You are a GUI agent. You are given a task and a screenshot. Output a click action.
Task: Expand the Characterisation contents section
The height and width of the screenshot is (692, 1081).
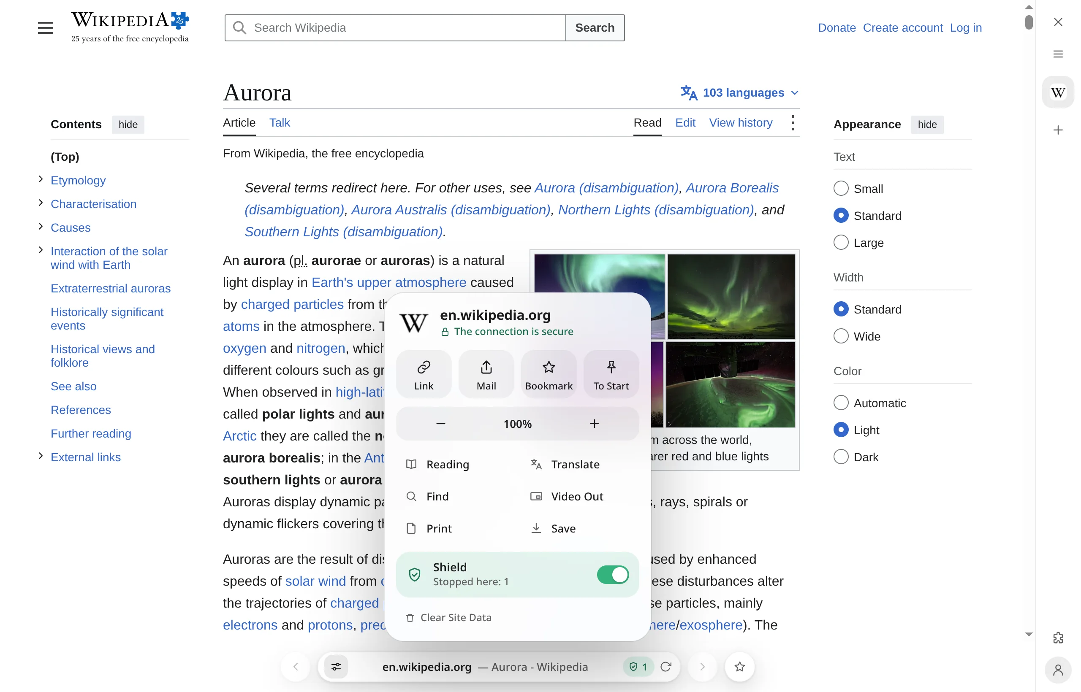41,203
